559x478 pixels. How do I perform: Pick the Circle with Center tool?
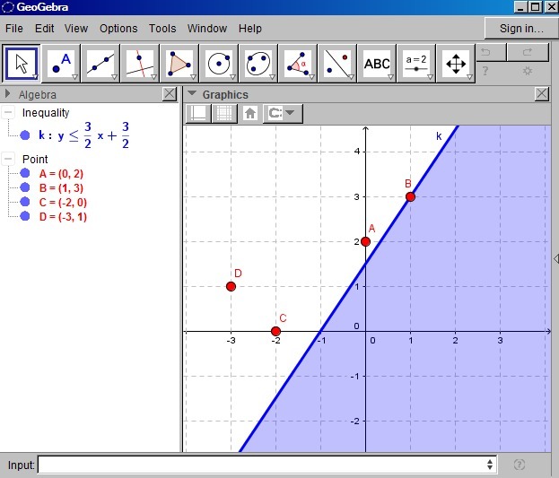tap(219, 64)
